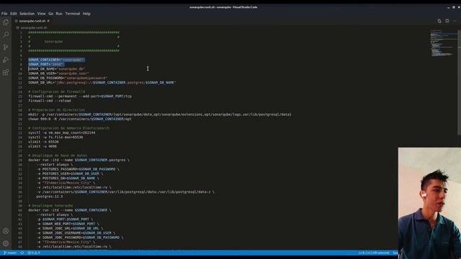Click the '-p $SONAR_PORT:$SONAR_PORT' line
This screenshot has width=461, height=259.
click(x=65, y=219)
